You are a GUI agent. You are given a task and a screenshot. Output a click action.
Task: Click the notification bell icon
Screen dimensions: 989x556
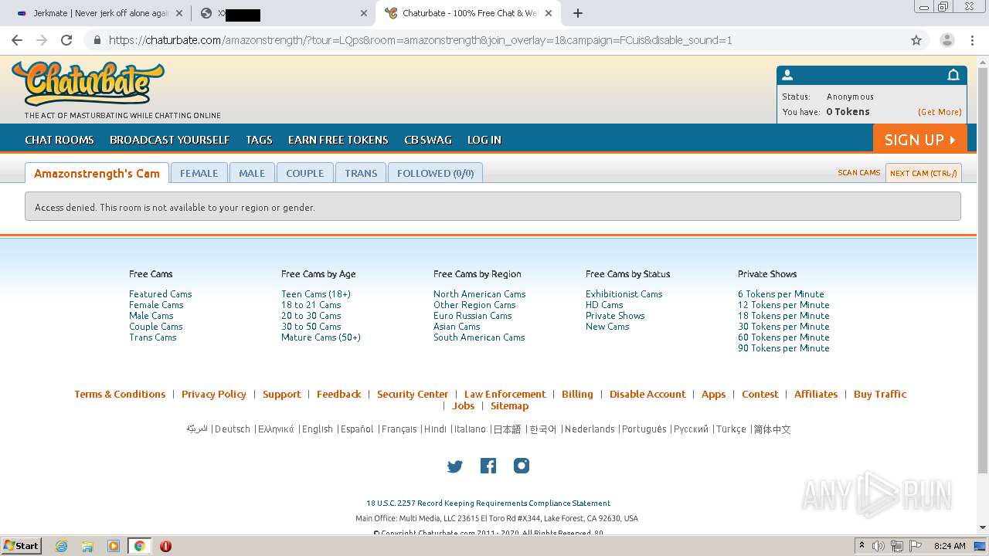pos(953,75)
